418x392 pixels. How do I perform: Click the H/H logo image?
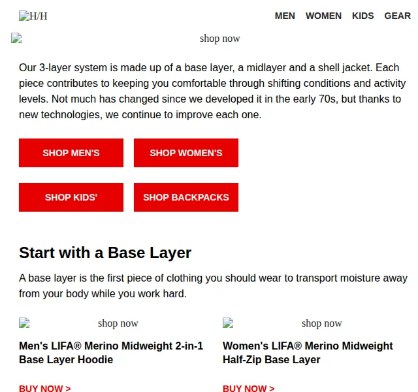pos(33,16)
